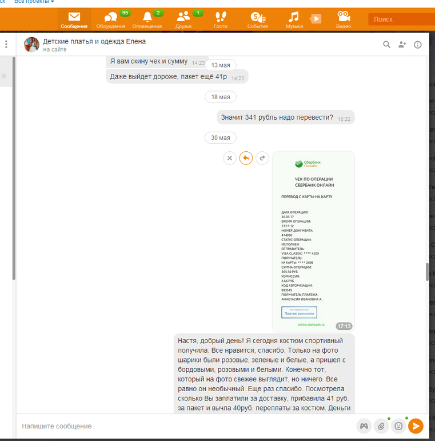
Task: Click the Напишите сообщение input field
Action: pos(183,426)
